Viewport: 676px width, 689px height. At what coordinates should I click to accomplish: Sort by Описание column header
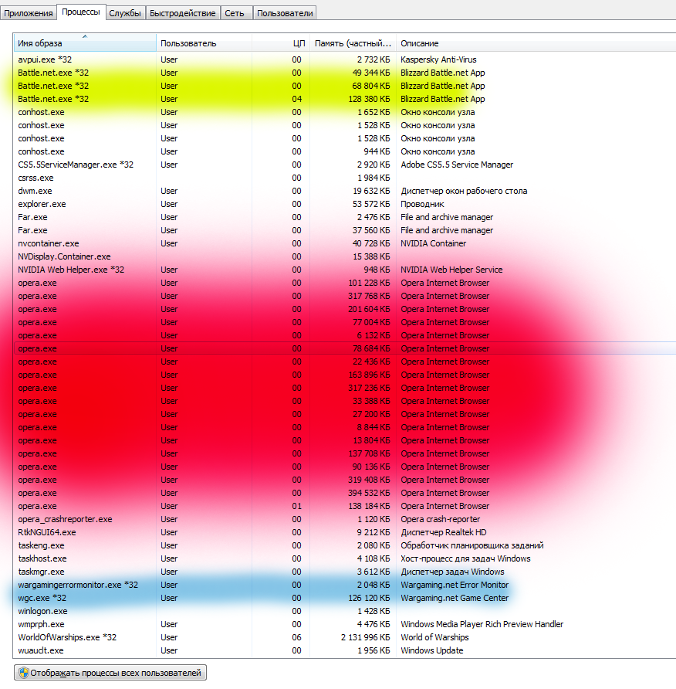click(x=536, y=43)
